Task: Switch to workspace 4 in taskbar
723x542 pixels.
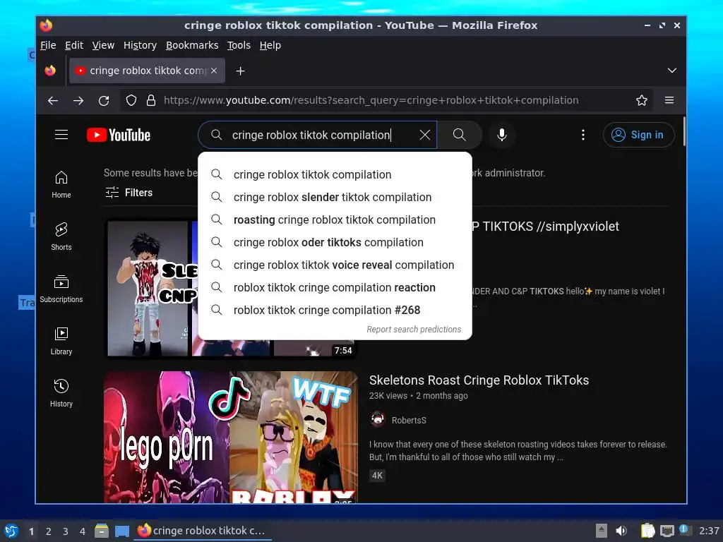Action: click(x=83, y=531)
